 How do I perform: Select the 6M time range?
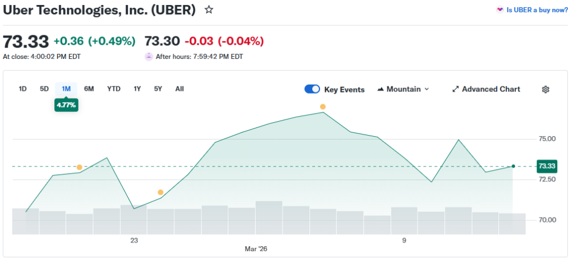[89, 89]
